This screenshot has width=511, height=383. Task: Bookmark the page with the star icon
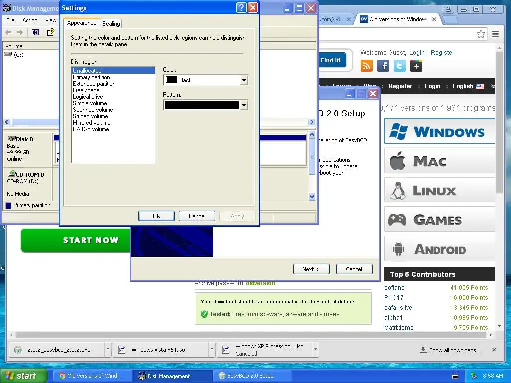click(481, 34)
